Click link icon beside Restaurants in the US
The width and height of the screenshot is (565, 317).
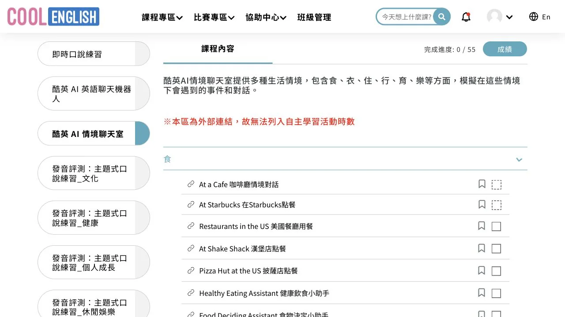[191, 226]
